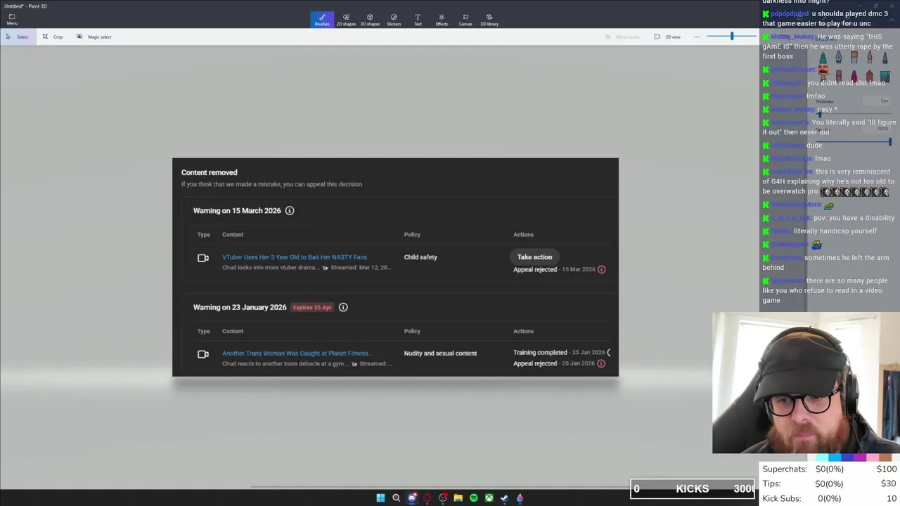Click the Take action button
Viewport: 900px width, 506px height.
535,257
